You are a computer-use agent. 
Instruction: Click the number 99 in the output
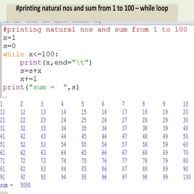165,177
